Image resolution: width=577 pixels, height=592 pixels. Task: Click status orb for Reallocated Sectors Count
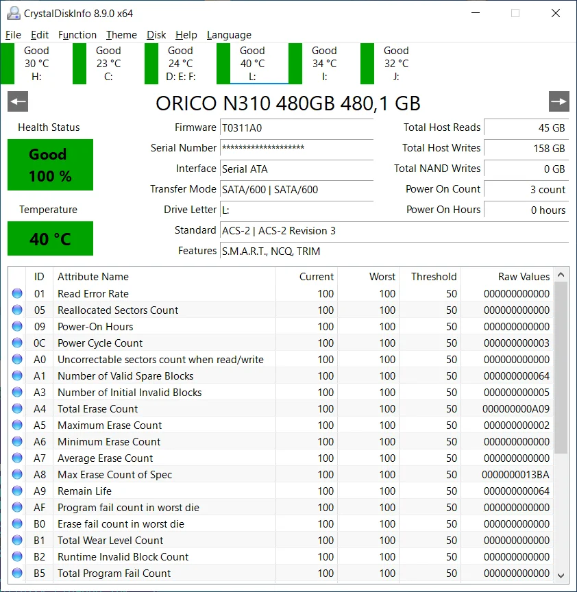17,310
